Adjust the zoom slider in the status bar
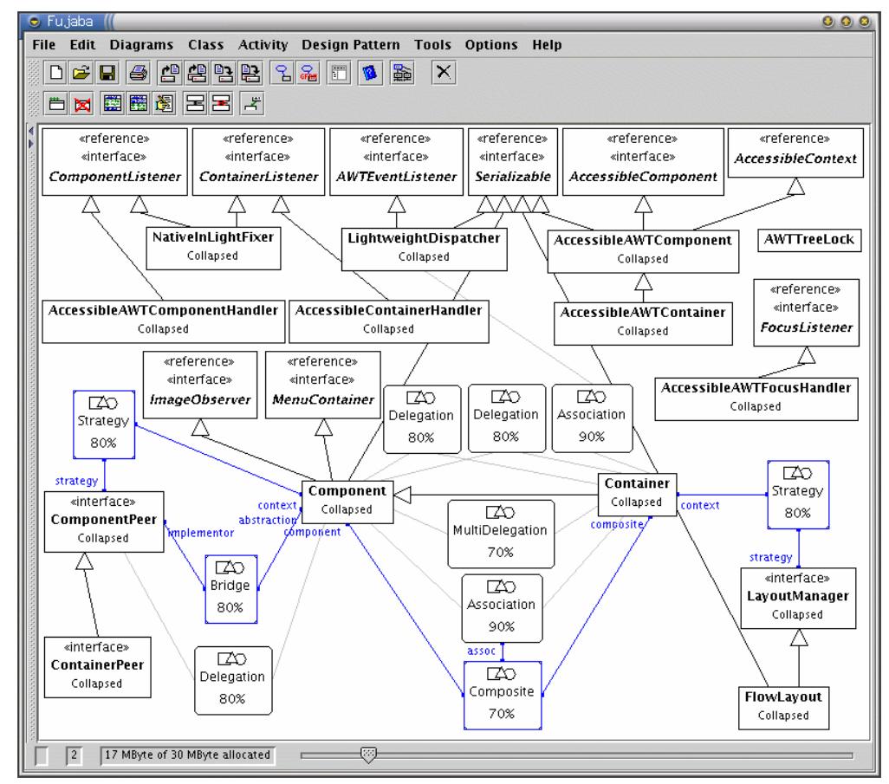 click(368, 755)
